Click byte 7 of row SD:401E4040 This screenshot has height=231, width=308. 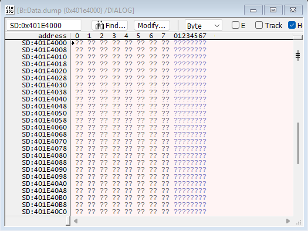[165, 99]
